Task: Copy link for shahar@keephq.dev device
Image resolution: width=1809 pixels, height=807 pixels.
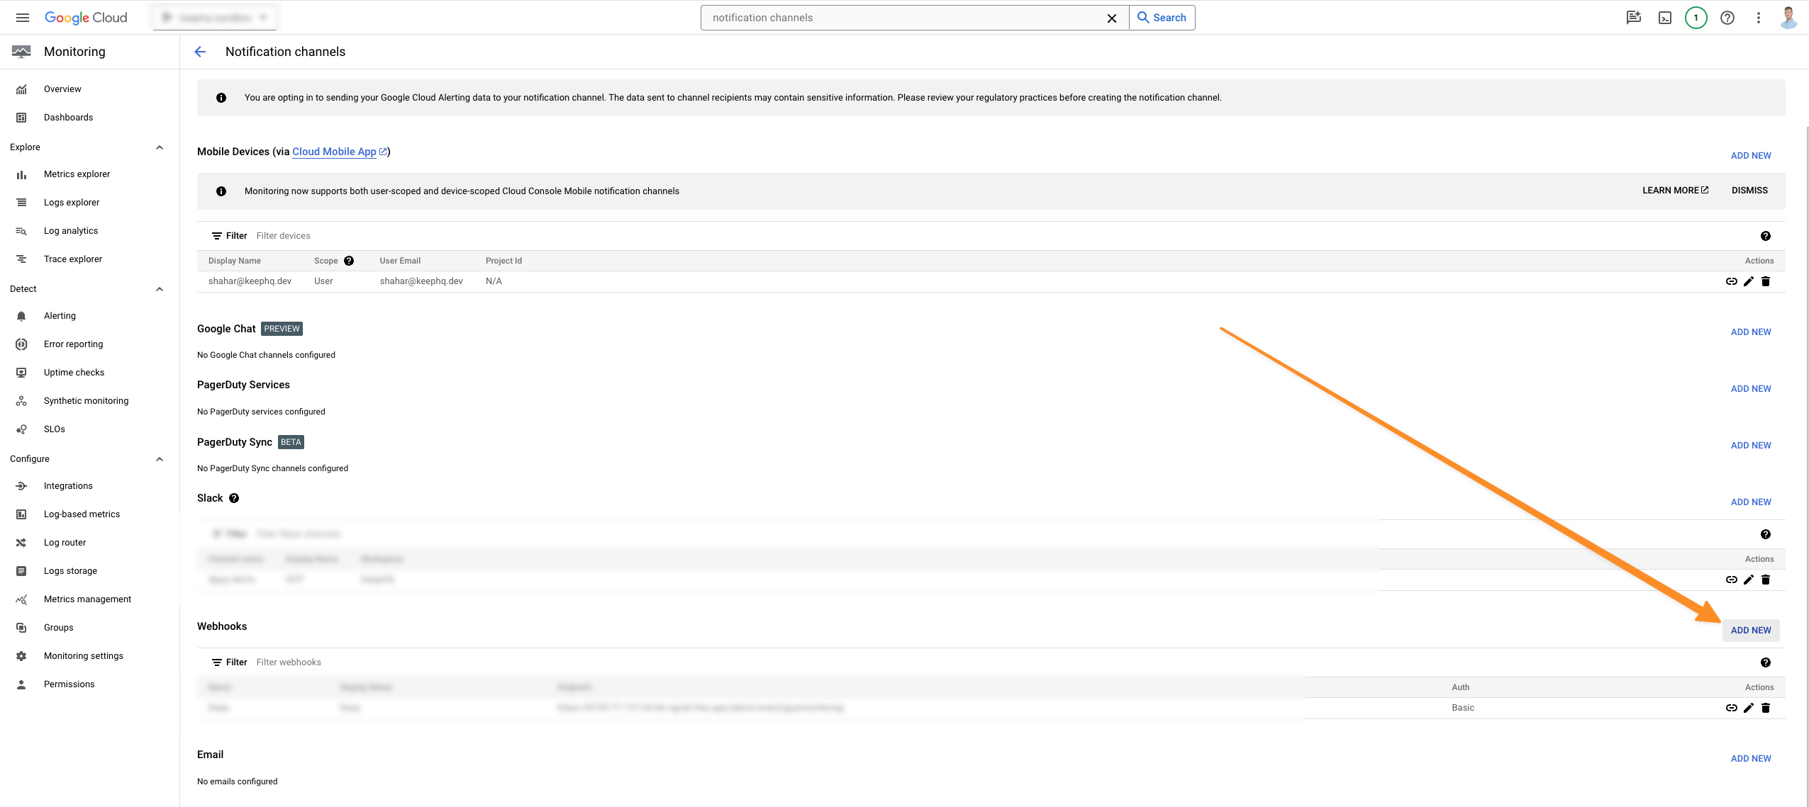Action: (x=1732, y=281)
